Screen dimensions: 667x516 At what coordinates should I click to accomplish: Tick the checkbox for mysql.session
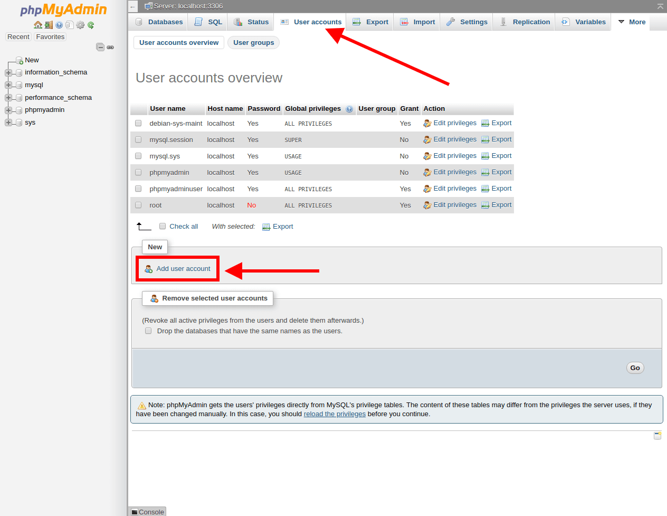coord(138,139)
